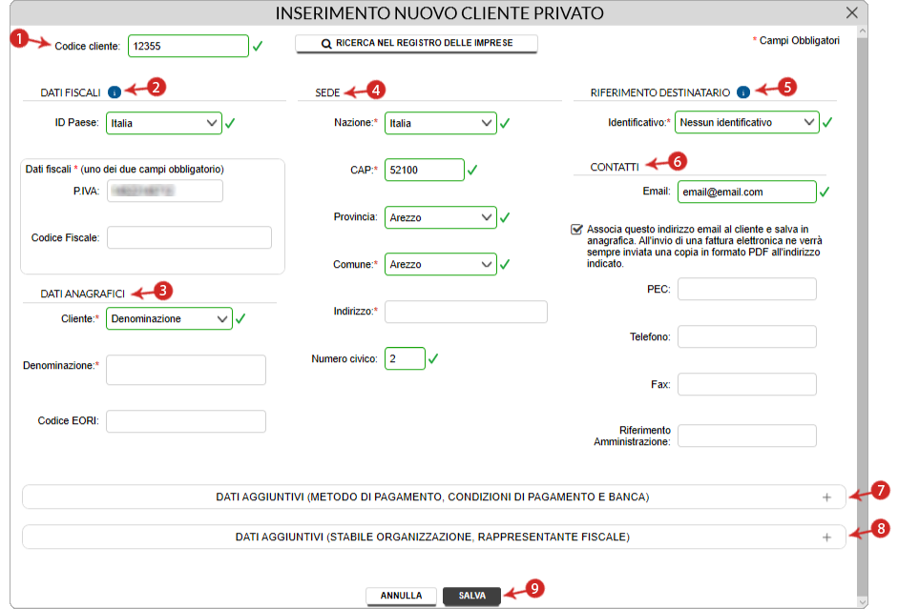Click the Annulla button
The image size is (898, 609).
(x=401, y=596)
